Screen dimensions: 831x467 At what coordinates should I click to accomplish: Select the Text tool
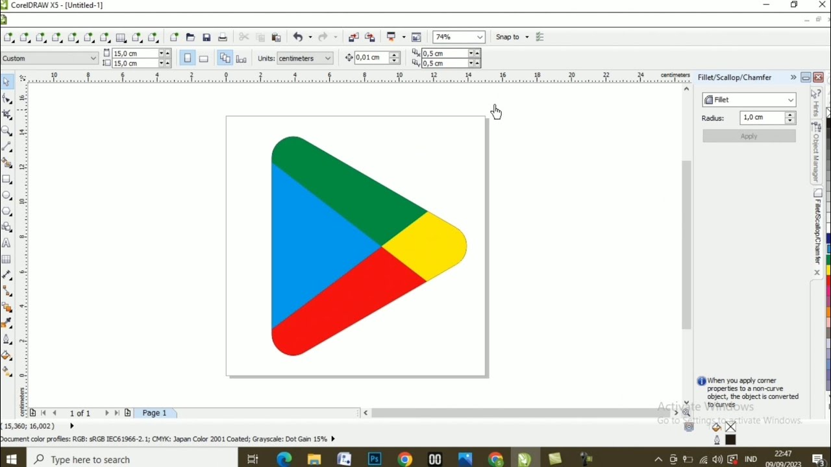tap(6, 243)
